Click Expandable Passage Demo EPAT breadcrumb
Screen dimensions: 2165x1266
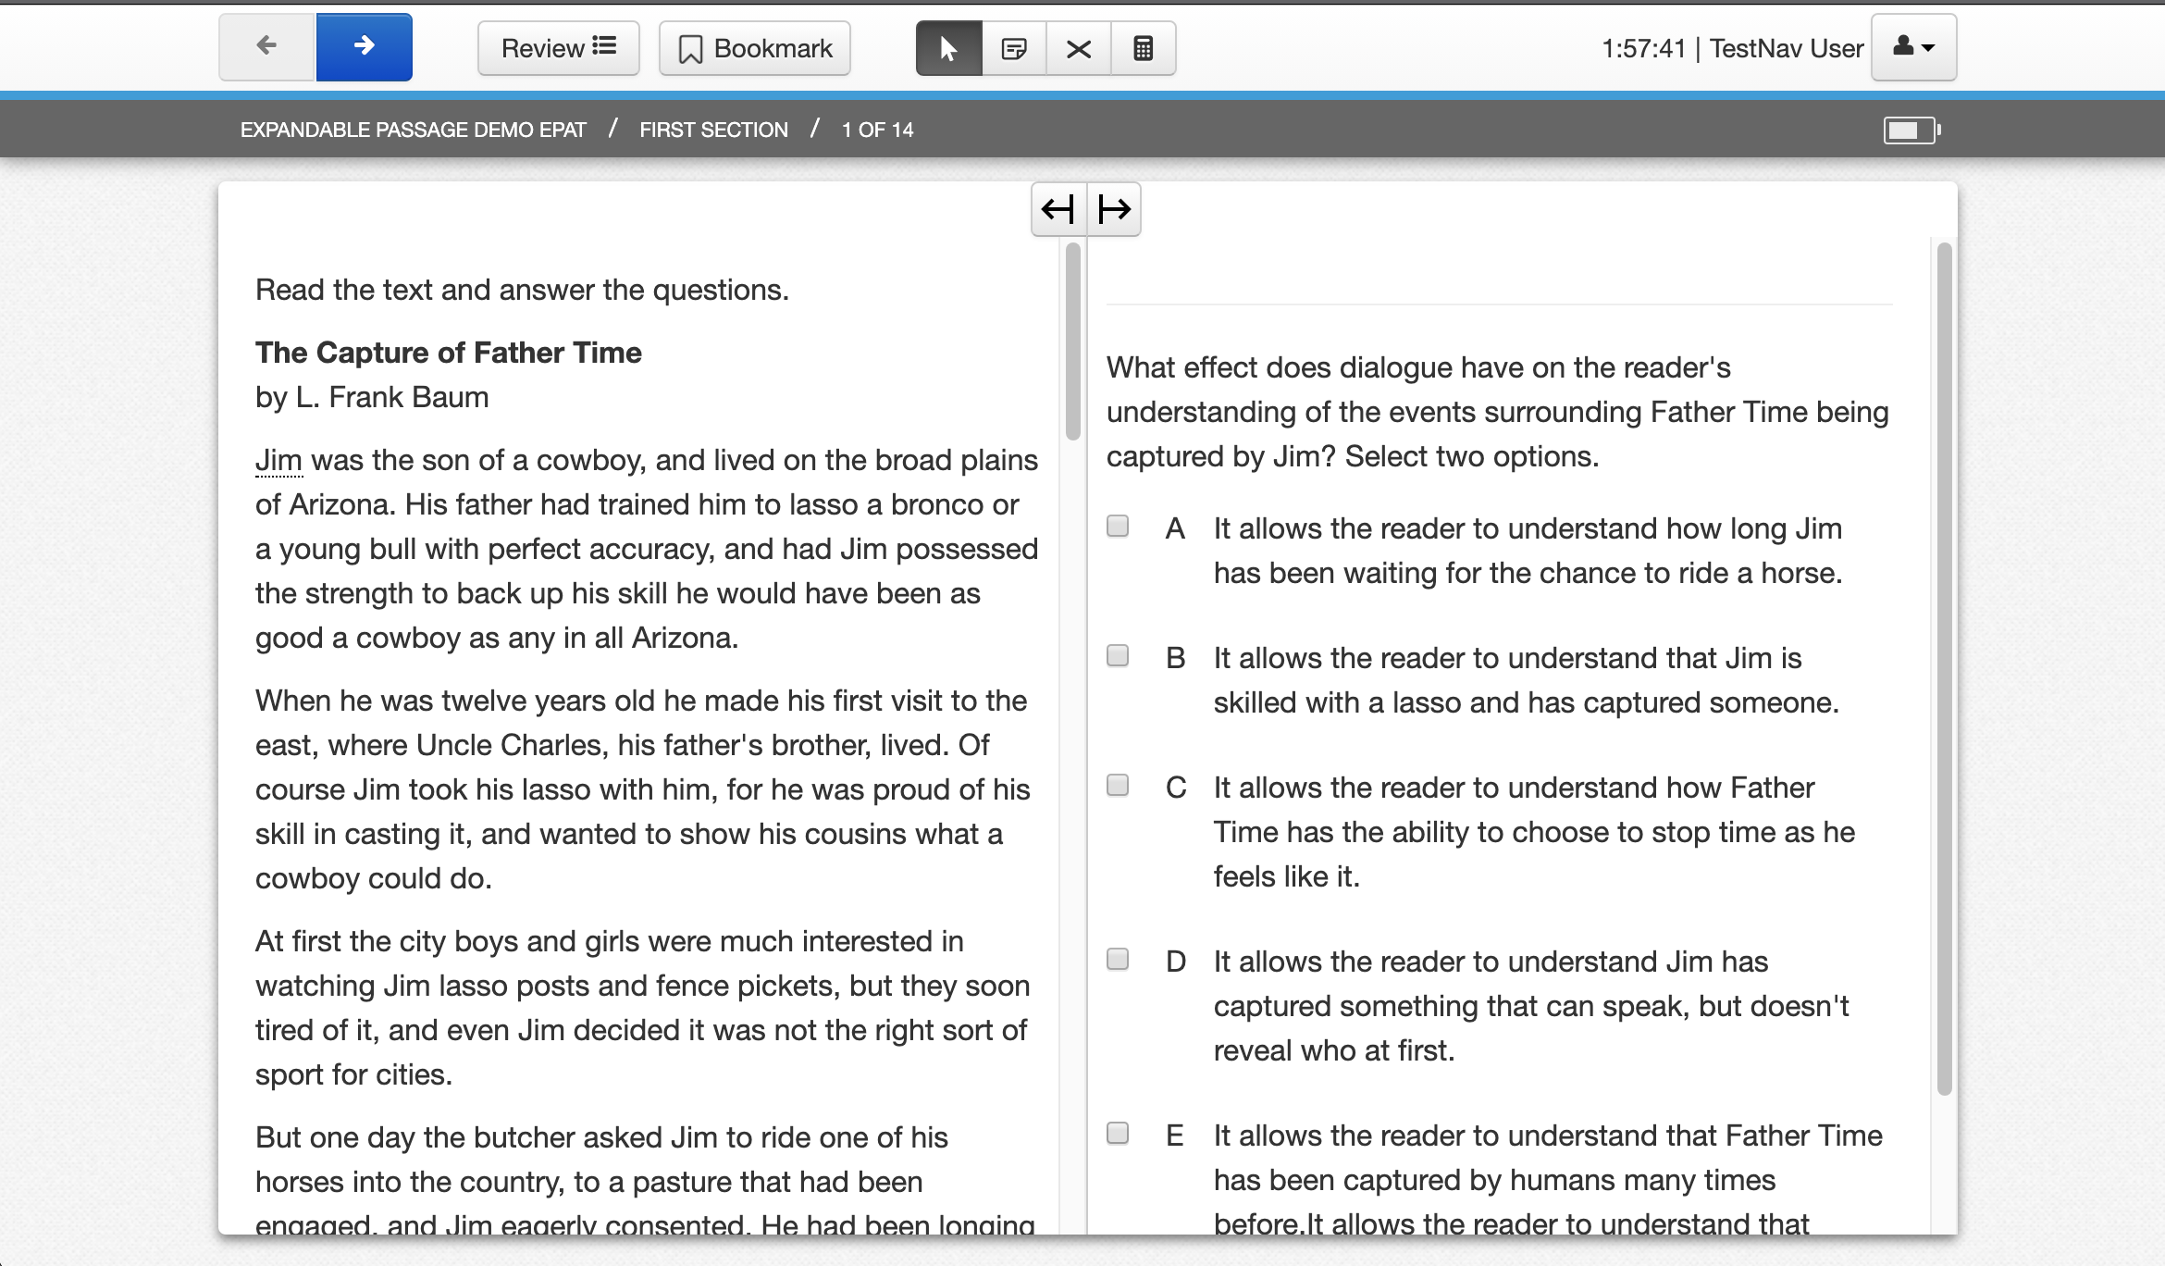[x=413, y=130]
